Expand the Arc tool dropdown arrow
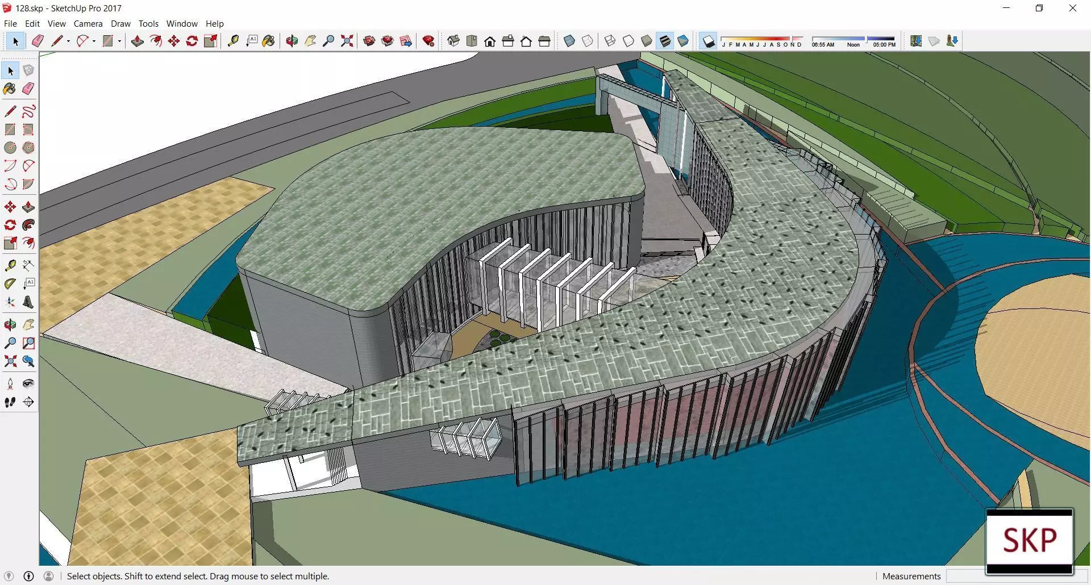Image resolution: width=1091 pixels, height=585 pixels. 94,41
